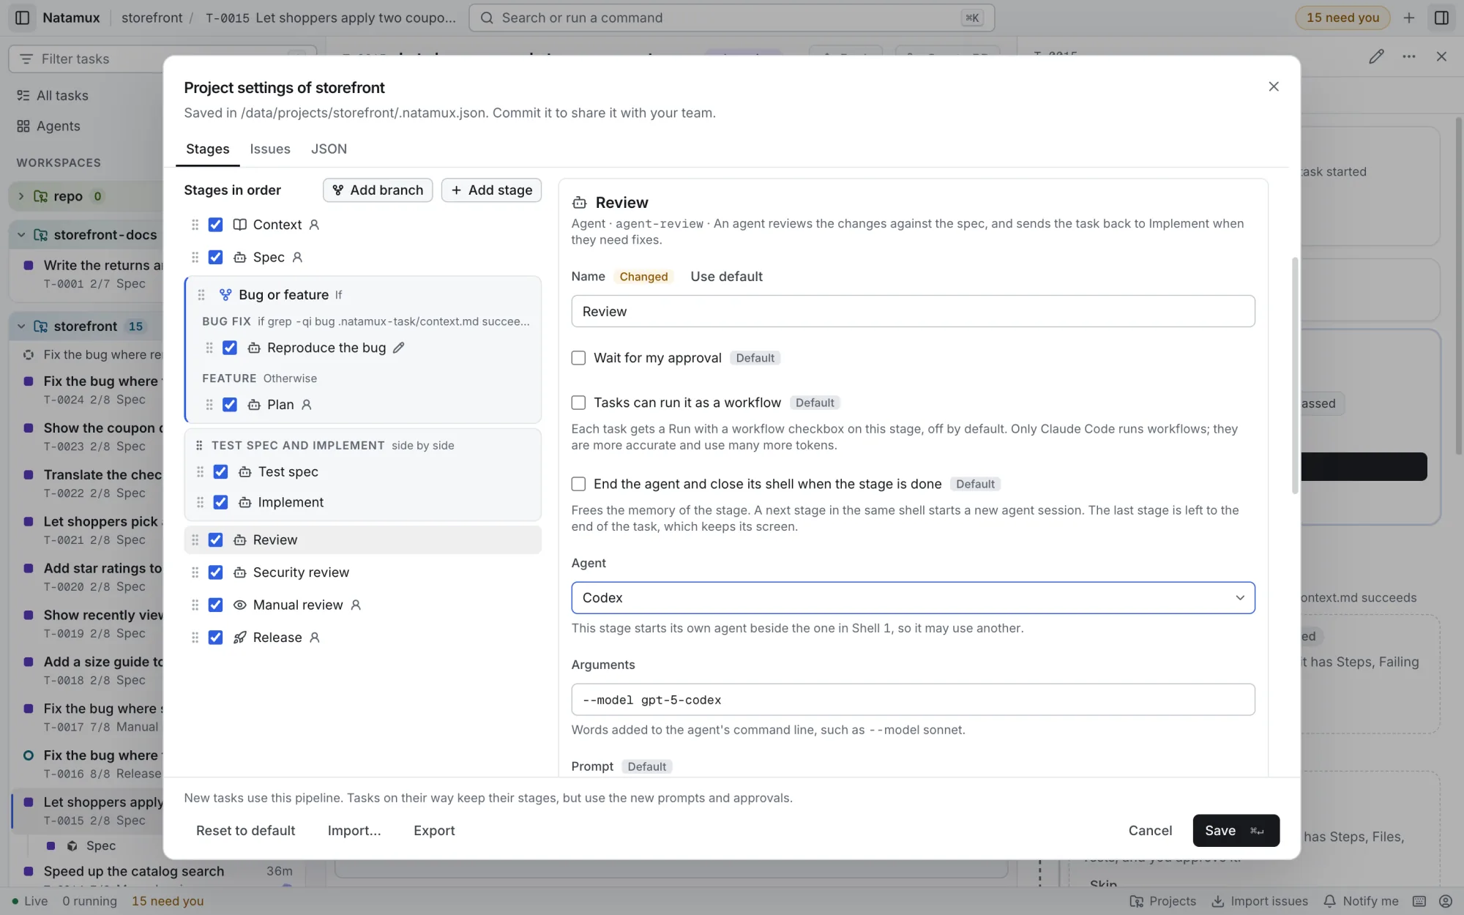
Task: Open the three-dots more menu
Action: [1408, 56]
